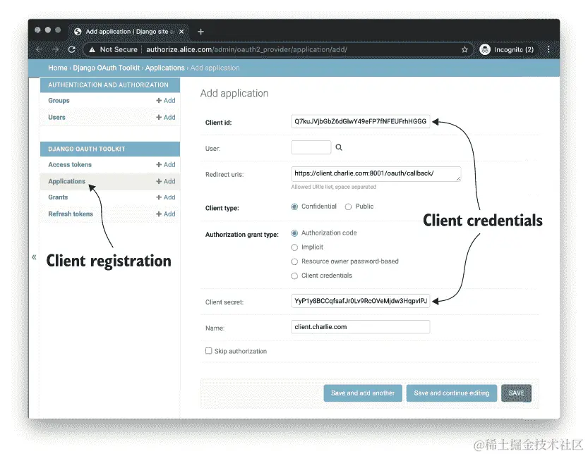Select Public client type
The width and height of the screenshot is (588, 456).
pyautogui.click(x=348, y=207)
